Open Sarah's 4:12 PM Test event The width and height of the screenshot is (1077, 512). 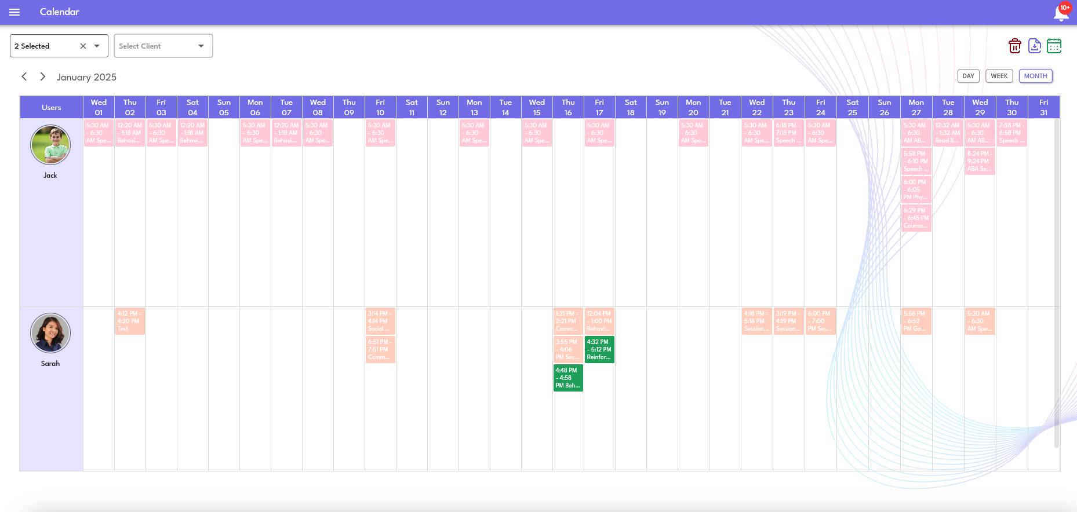[x=130, y=321]
